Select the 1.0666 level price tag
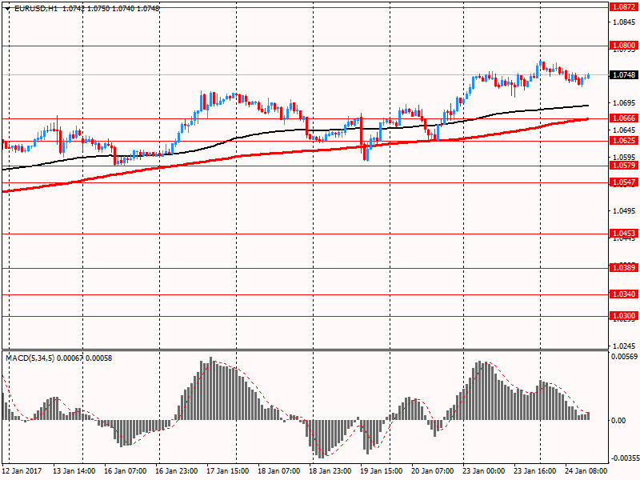The width and height of the screenshot is (640, 480). pos(623,118)
